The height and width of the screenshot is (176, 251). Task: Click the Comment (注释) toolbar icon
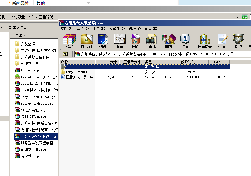[x=222, y=41]
